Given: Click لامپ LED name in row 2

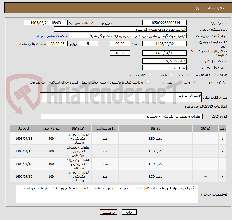Looking at the screenshot, I should pyautogui.click(x=155, y=151).
